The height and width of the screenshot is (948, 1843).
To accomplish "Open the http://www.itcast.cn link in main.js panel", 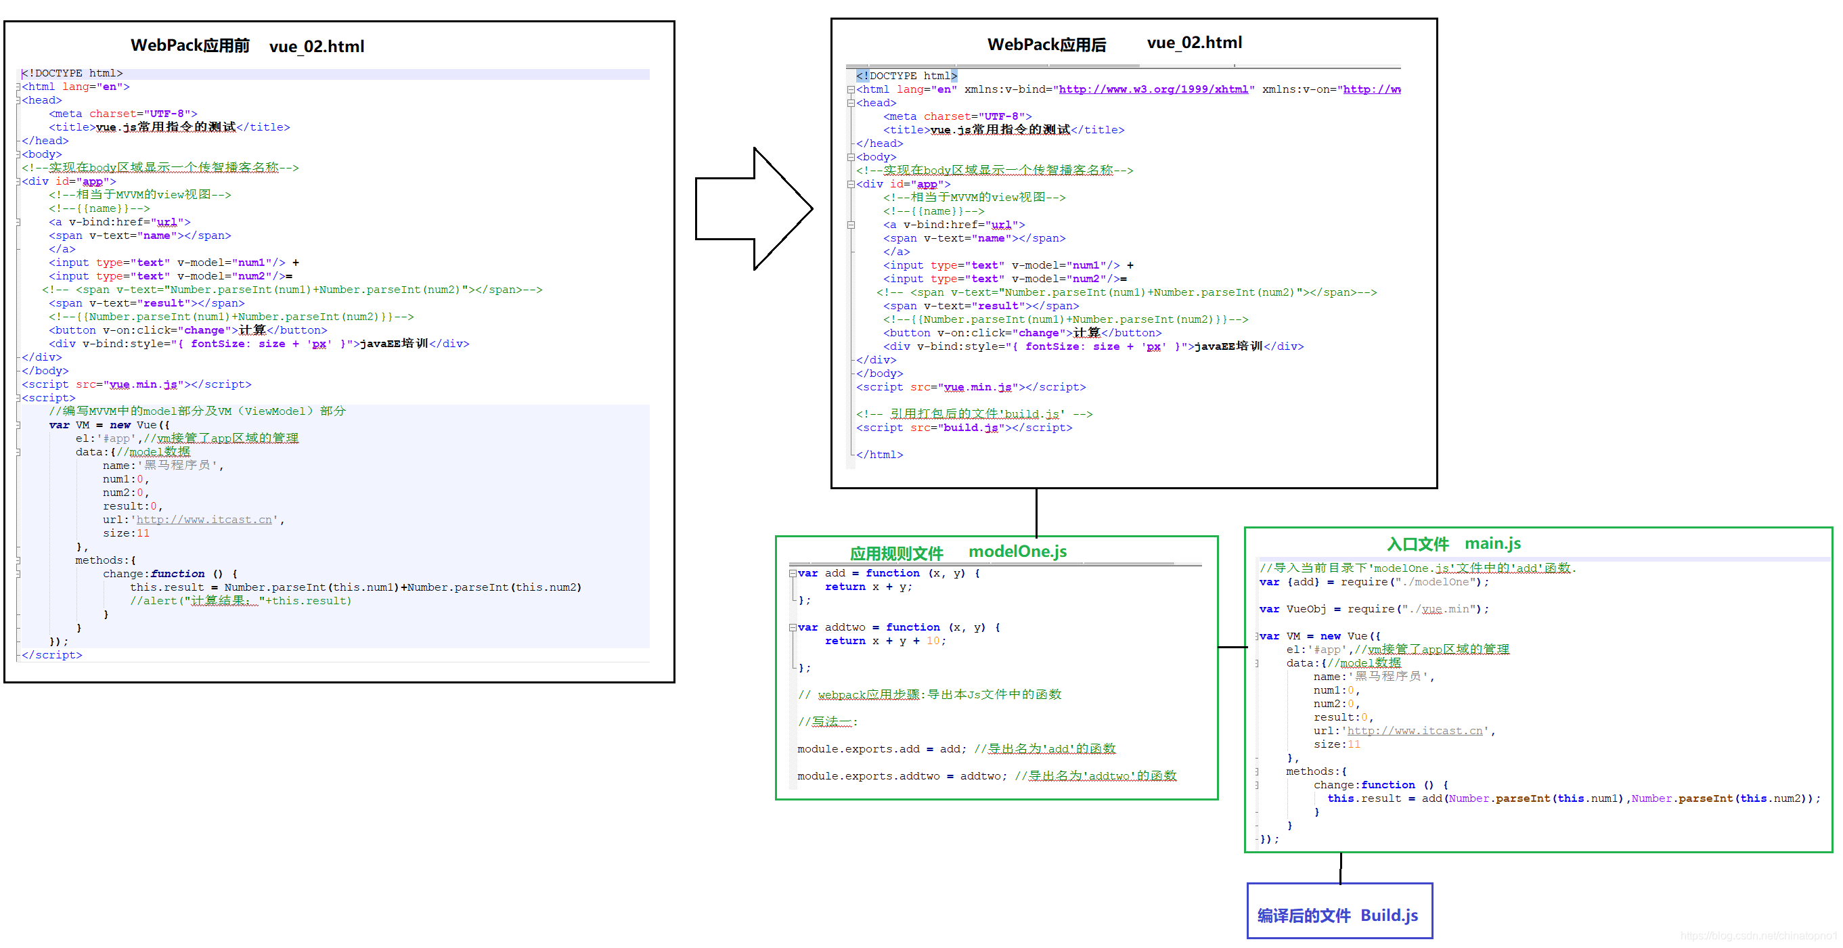I will coord(1415,731).
